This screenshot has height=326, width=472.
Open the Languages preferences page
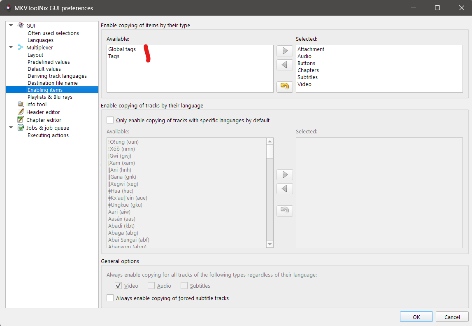tap(40, 40)
